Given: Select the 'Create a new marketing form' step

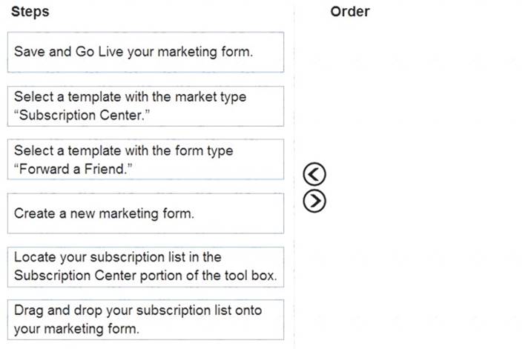Looking at the screenshot, I should click(145, 213).
